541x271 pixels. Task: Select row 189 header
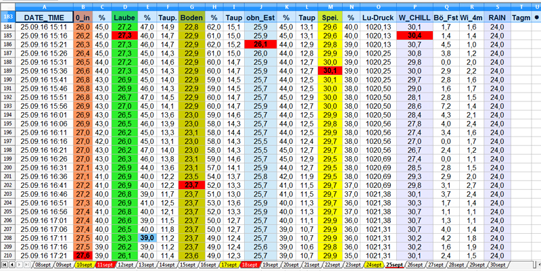[7, 70]
